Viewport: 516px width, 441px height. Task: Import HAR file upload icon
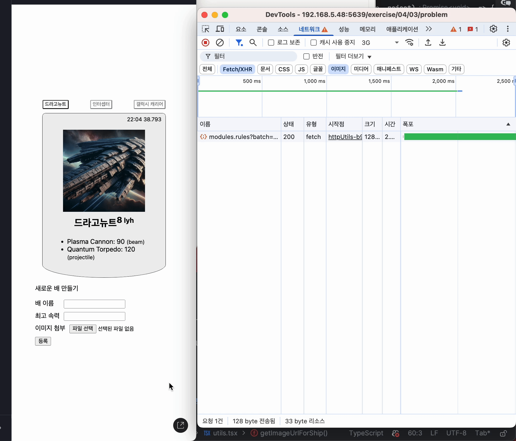[428, 43]
